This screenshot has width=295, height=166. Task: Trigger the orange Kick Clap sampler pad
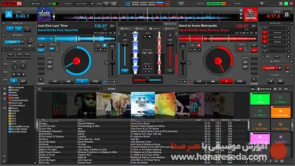[280, 112]
